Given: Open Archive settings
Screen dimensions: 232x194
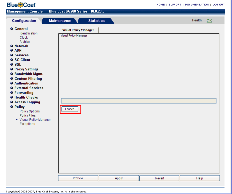Looking at the screenshot, I should click(25, 42).
